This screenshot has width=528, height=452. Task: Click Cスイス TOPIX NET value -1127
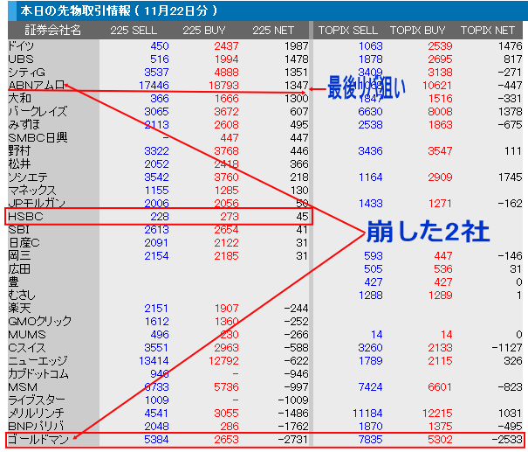[x=507, y=348]
